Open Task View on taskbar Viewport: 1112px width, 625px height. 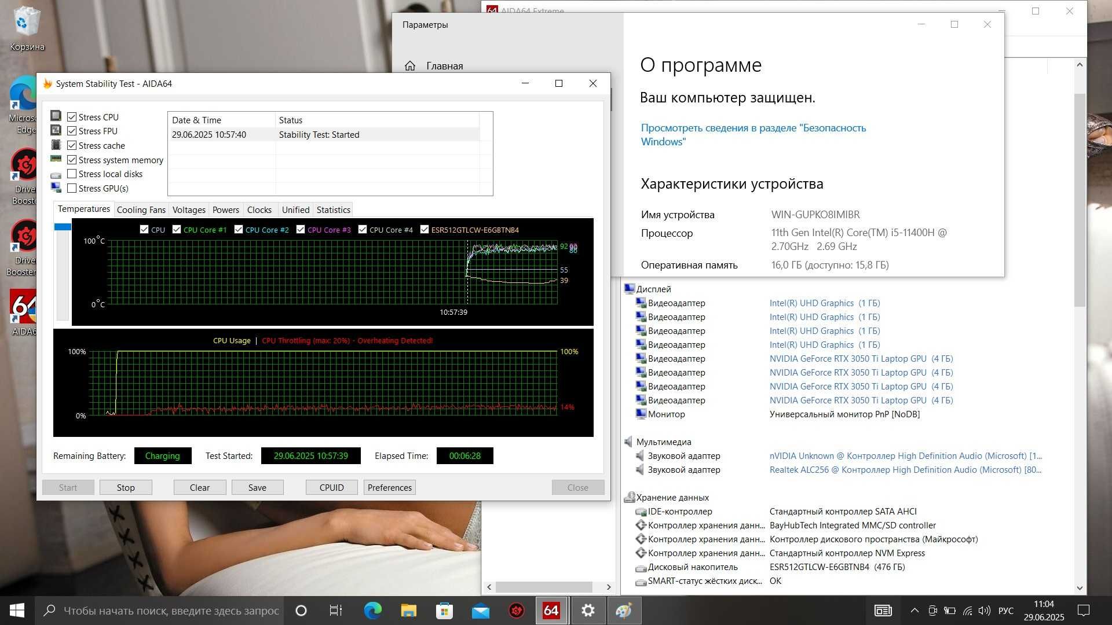click(335, 611)
